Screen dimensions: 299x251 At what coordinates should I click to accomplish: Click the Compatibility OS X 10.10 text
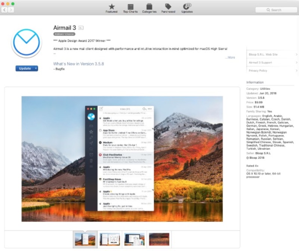(263, 174)
